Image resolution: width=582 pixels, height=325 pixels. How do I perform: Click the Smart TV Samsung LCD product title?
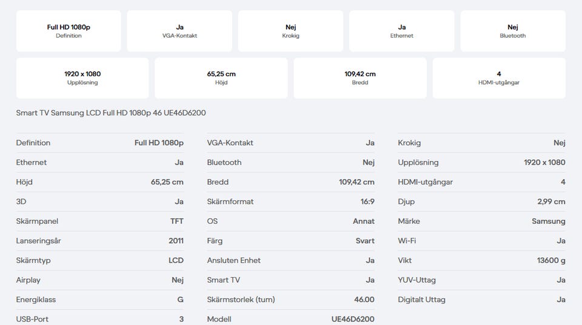click(111, 113)
